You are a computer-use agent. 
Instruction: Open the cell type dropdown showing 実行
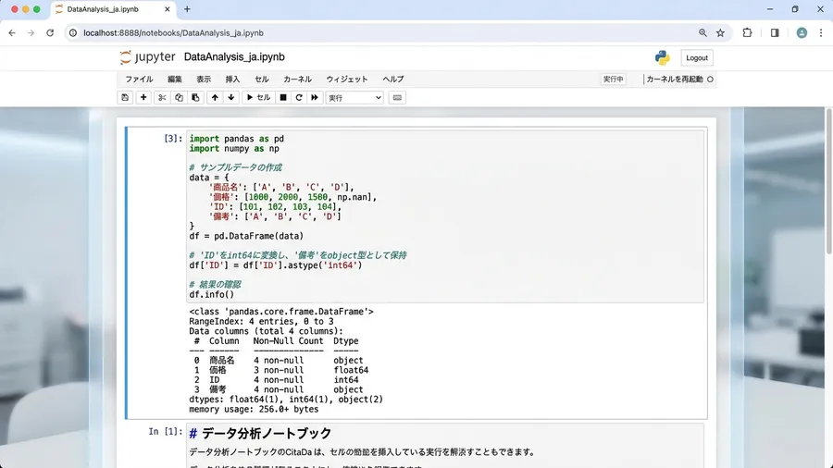coord(354,98)
